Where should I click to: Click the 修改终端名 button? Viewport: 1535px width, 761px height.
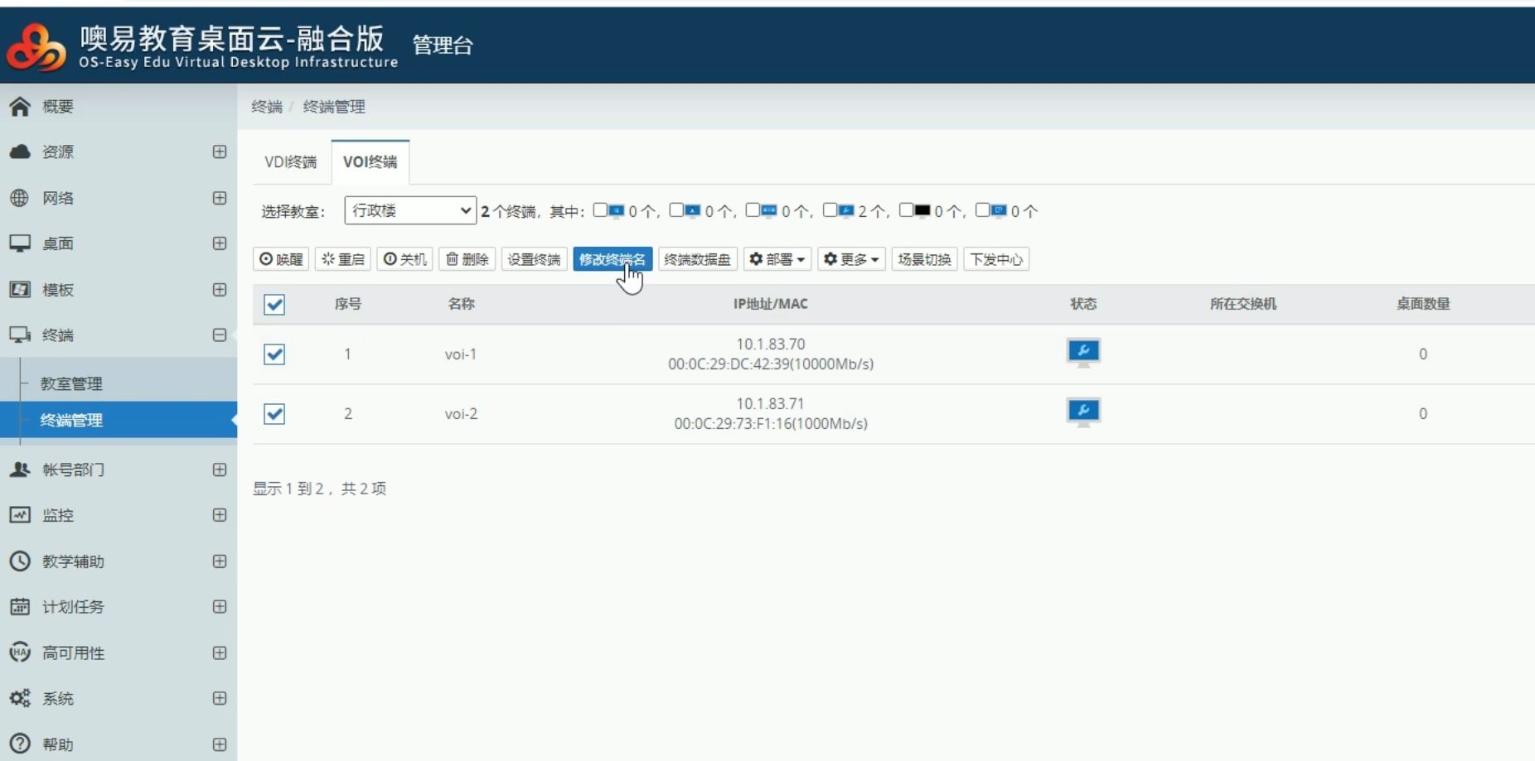coord(612,259)
